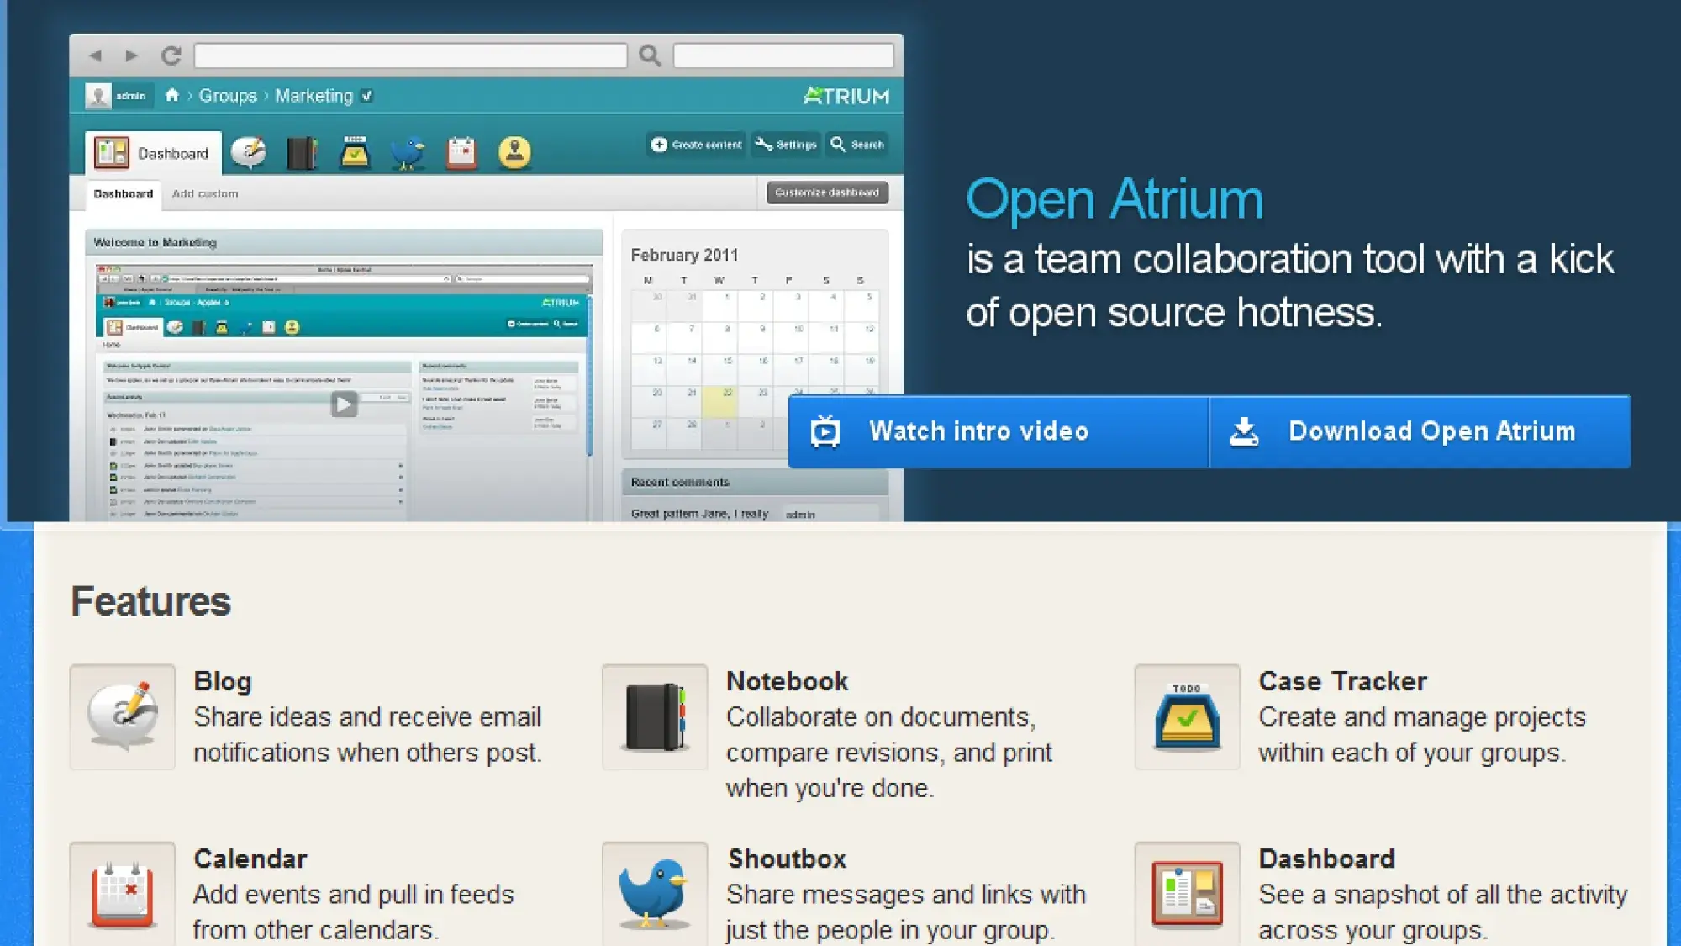The width and height of the screenshot is (1681, 946).
Task: Click the yellow members icon in toolbar
Action: click(x=514, y=152)
